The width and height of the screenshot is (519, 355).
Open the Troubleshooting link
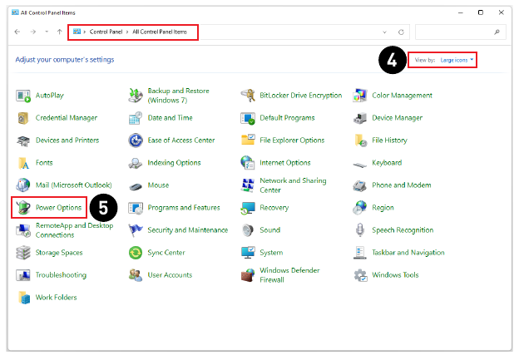61,275
